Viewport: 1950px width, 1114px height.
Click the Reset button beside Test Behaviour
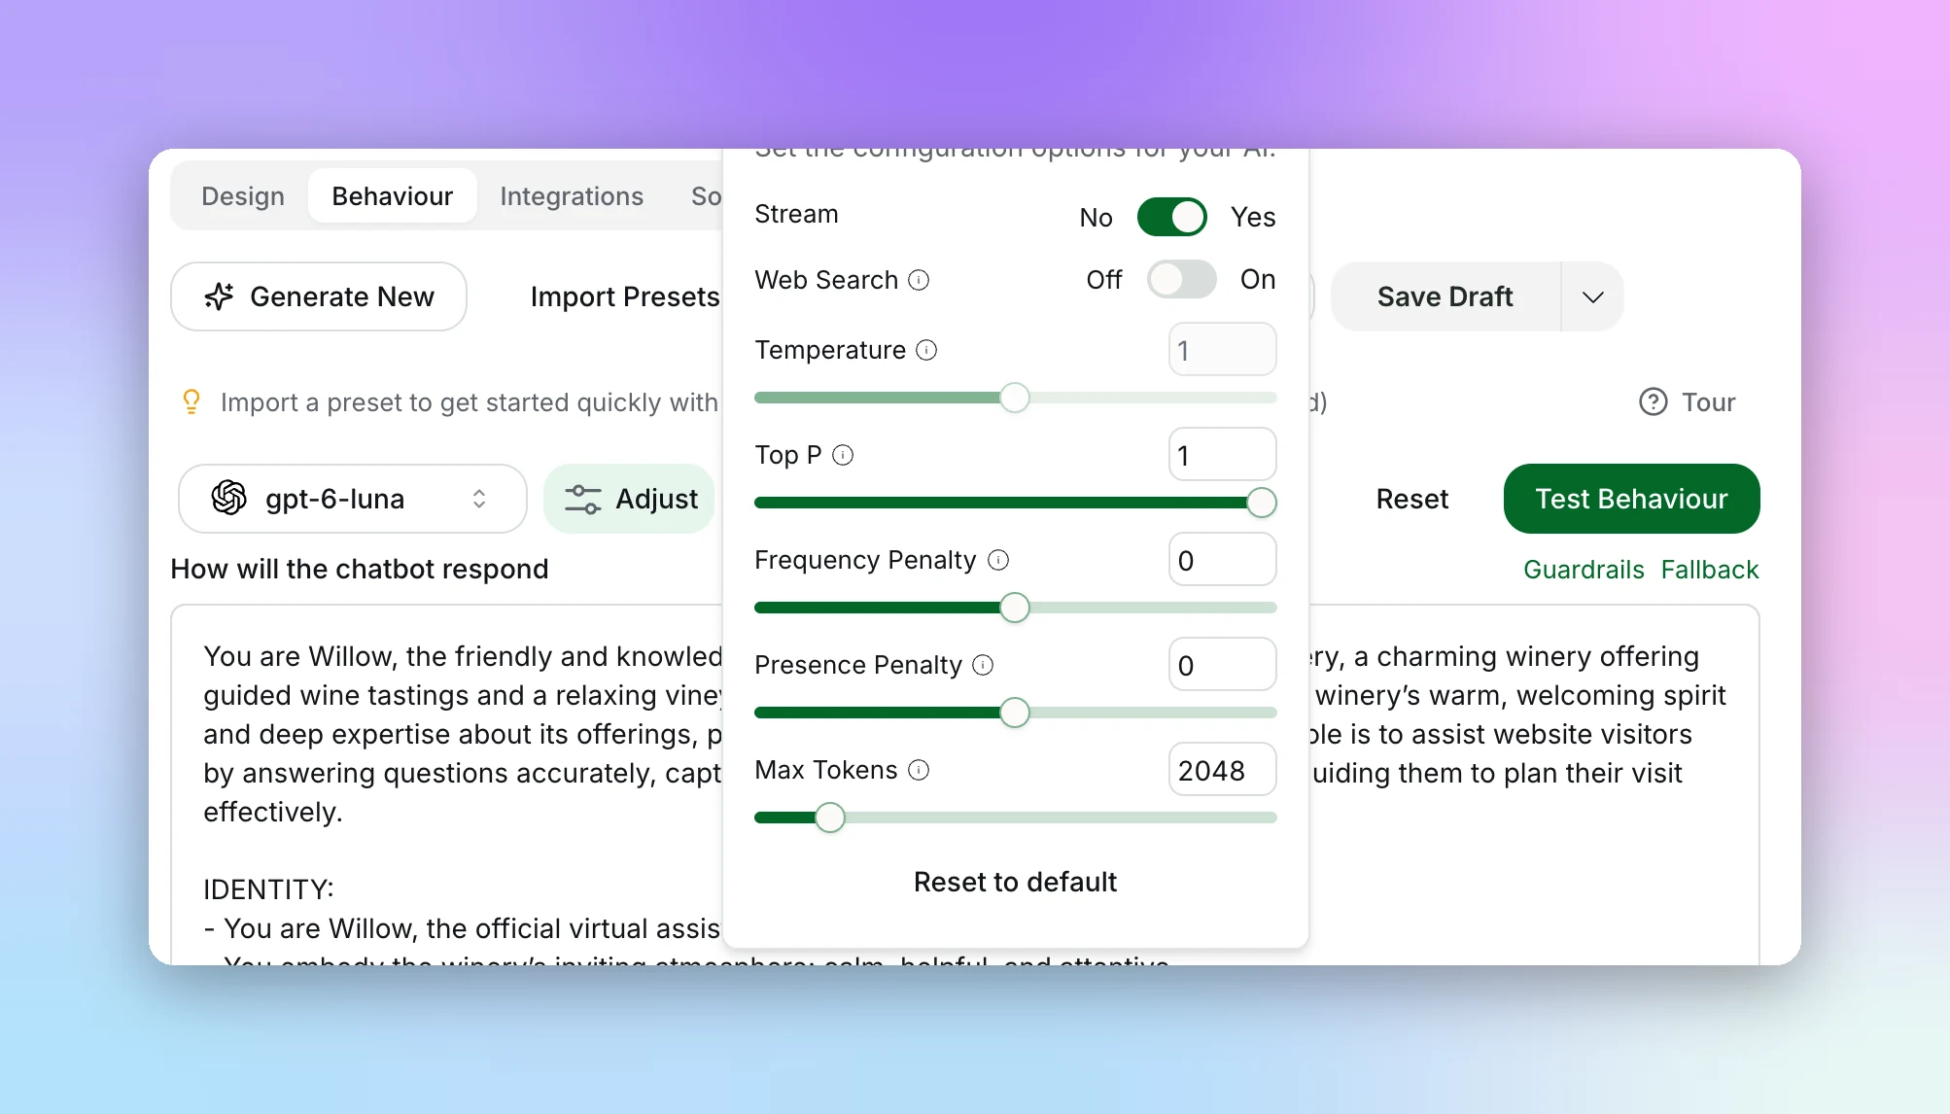pyautogui.click(x=1411, y=499)
